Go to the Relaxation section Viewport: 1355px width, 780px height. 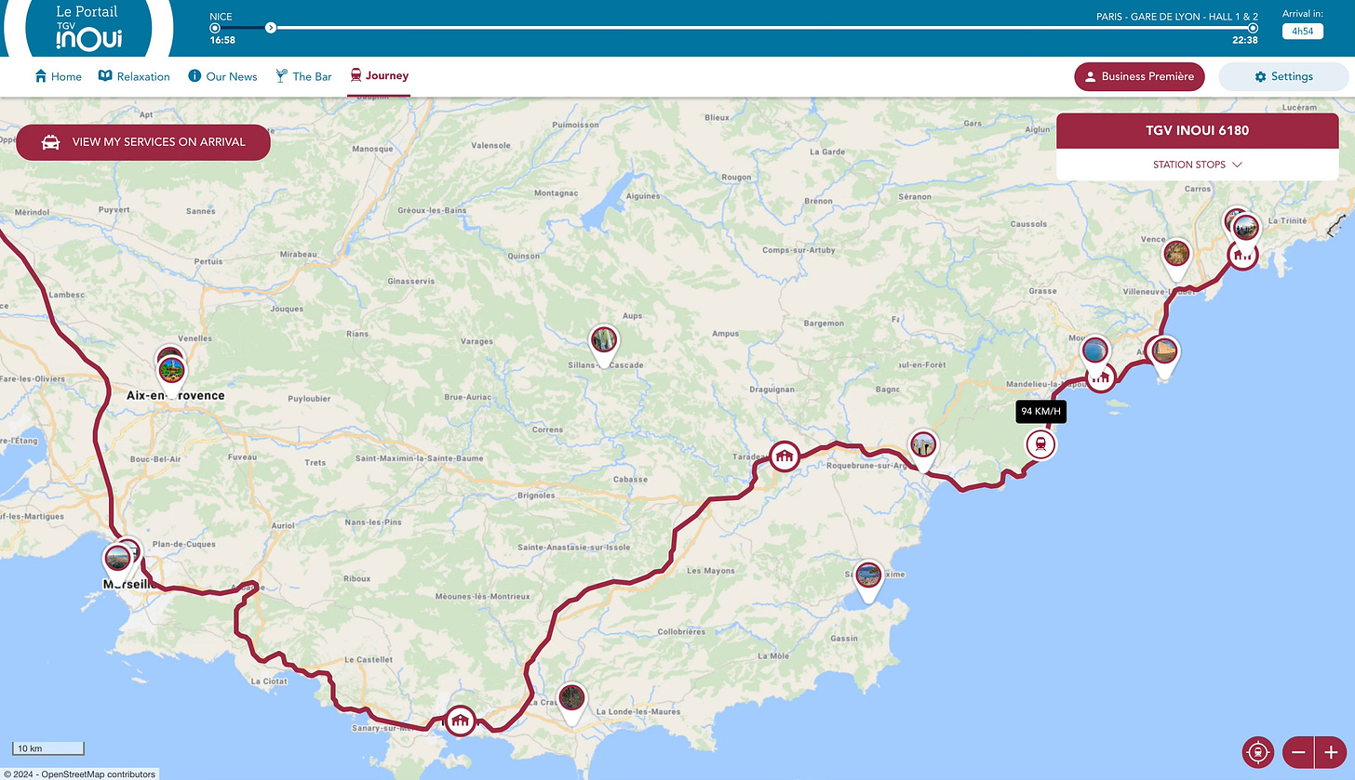[134, 76]
